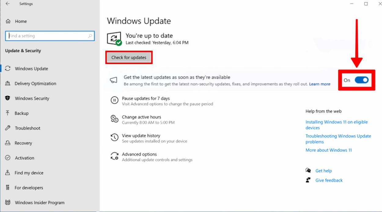Click the back arrow in Settings
Image resolution: width=382 pixels, height=212 pixels.
click(x=8, y=4)
